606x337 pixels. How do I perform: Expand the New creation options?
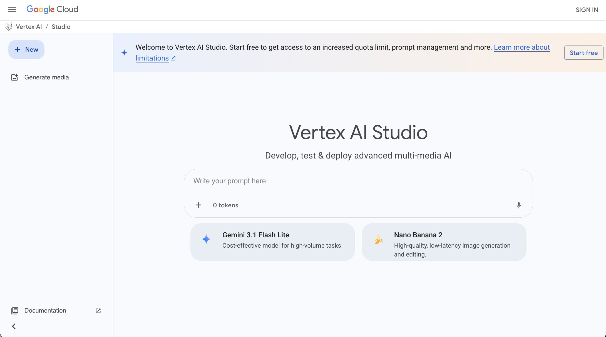(x=26, y=49)
